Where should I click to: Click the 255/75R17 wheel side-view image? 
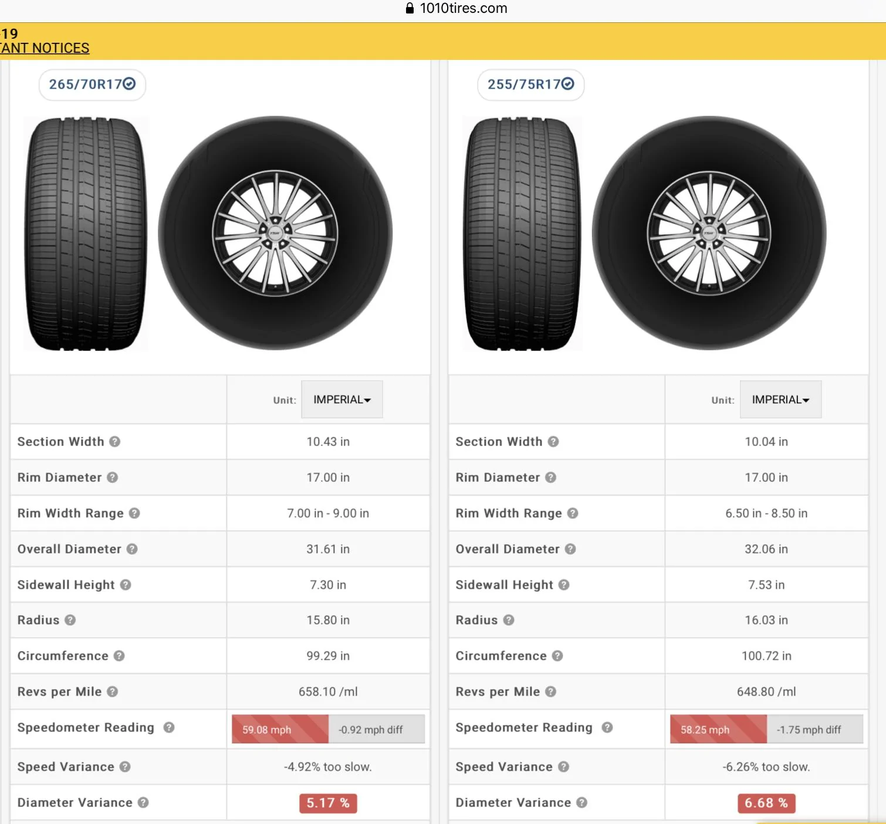pos(709,233)
